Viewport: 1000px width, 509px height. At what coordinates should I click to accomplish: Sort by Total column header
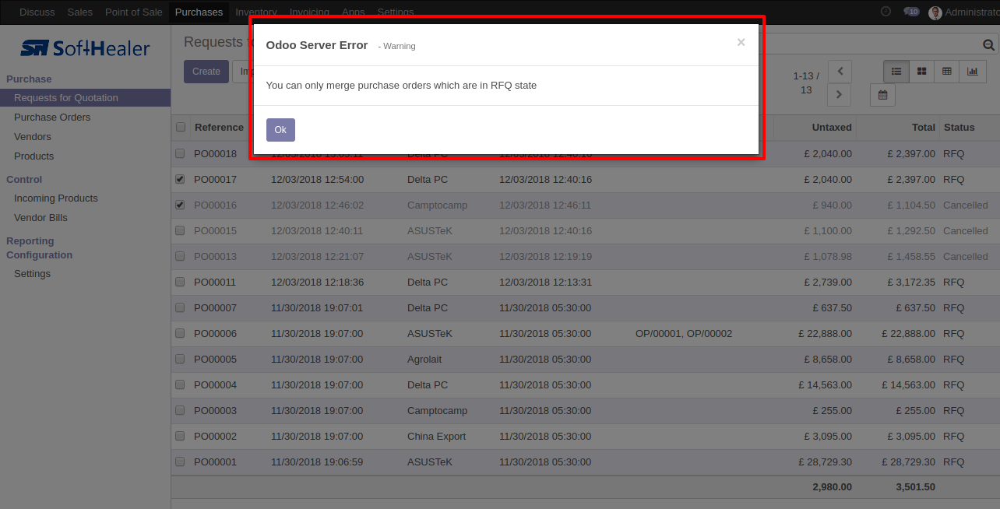pyautogui.click(x=924, y=128)
